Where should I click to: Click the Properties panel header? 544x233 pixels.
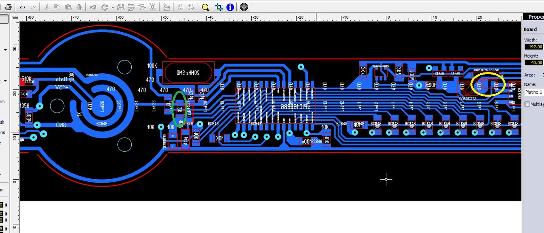(533, 17)
